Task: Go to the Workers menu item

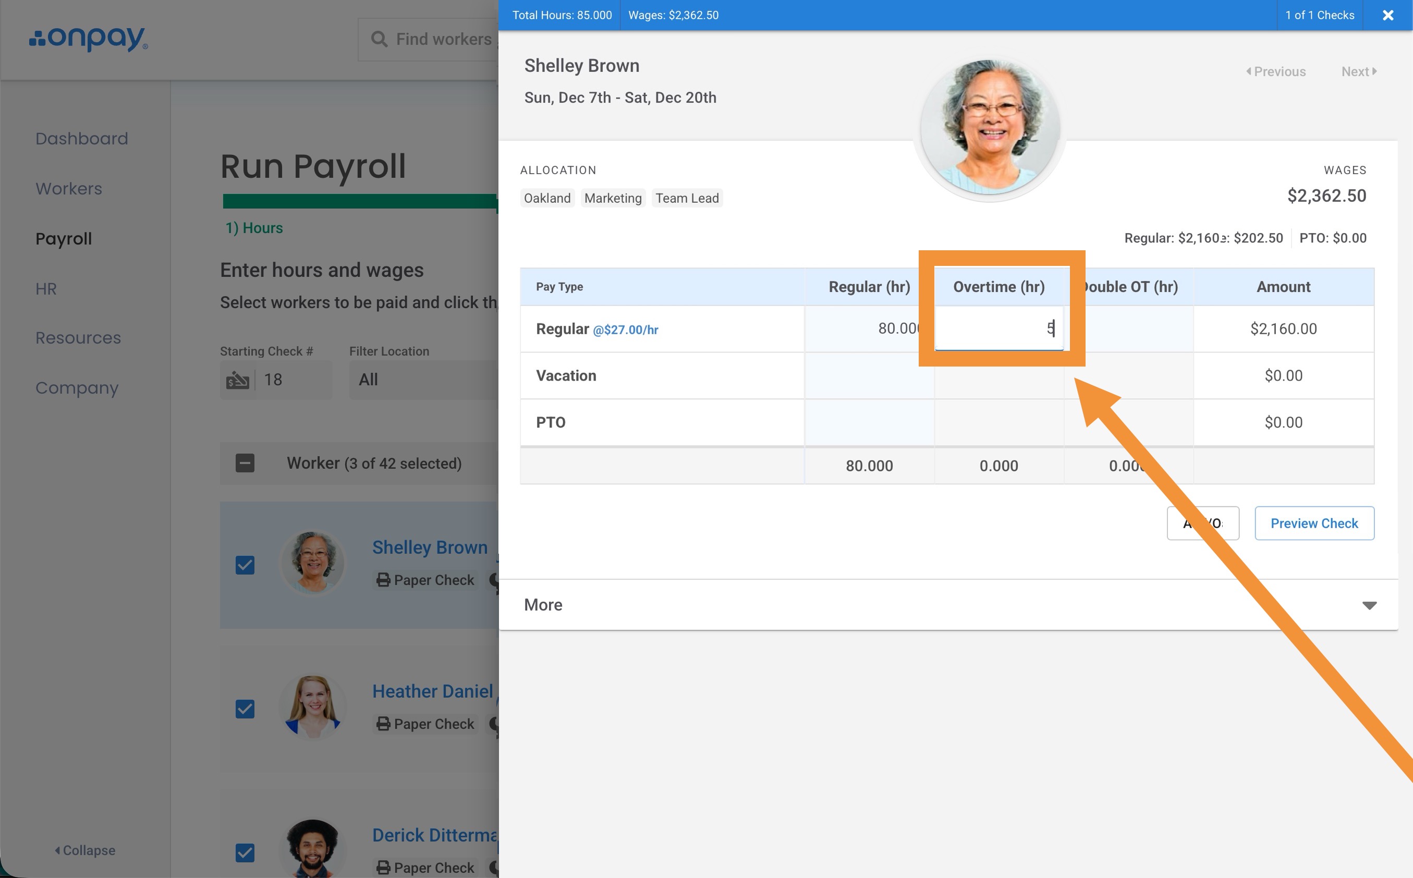Action: [x=68, y=189]
